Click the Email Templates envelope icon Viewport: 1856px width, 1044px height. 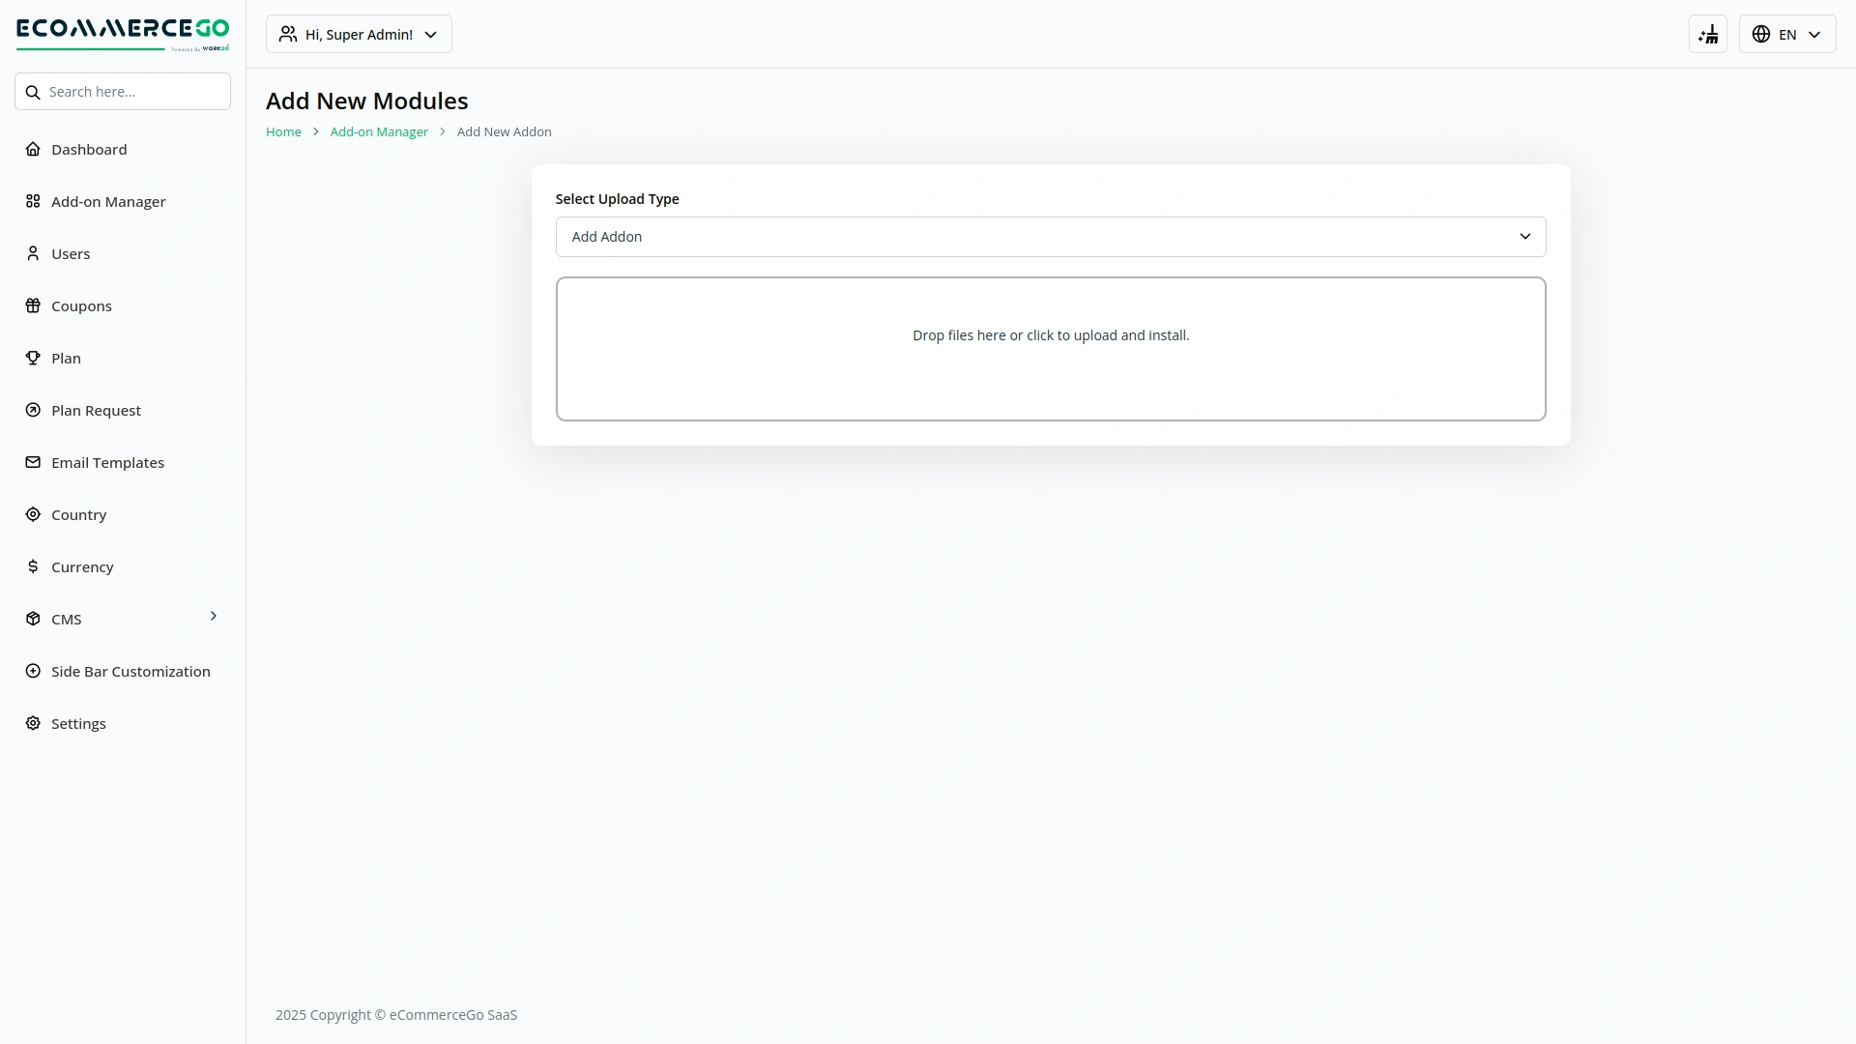coord(33,462)
